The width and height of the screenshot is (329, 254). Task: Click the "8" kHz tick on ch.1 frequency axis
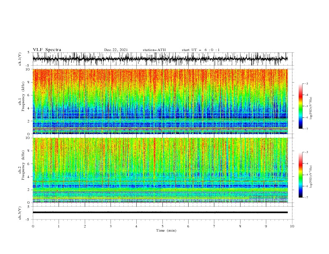[x=29, y=82]
